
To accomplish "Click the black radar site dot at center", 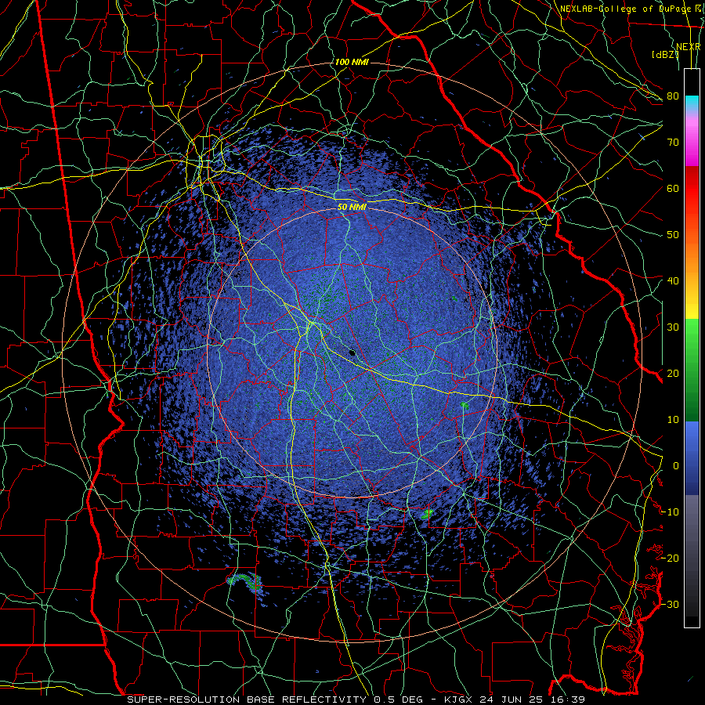I will click(352, 353).
